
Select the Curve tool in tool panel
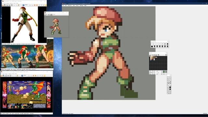170,85
